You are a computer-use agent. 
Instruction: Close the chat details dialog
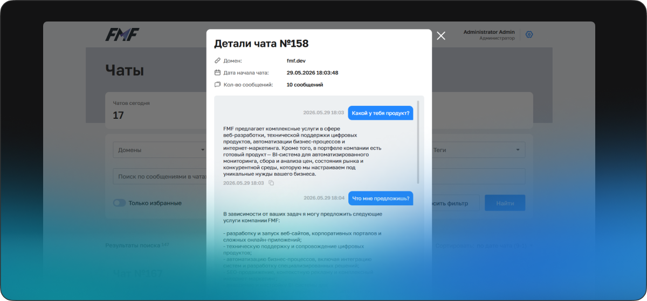click(x=441, y=36)
